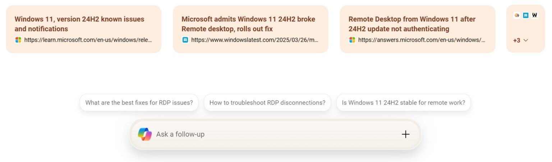Click the Copilot logo in the follow-up box
This screenshot has width=552, height=162.
point(145,134)
